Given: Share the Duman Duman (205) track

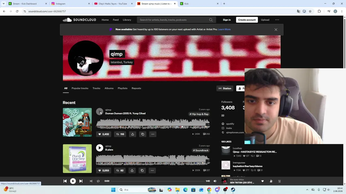Looking at the screenshot, I should point(132,134).
